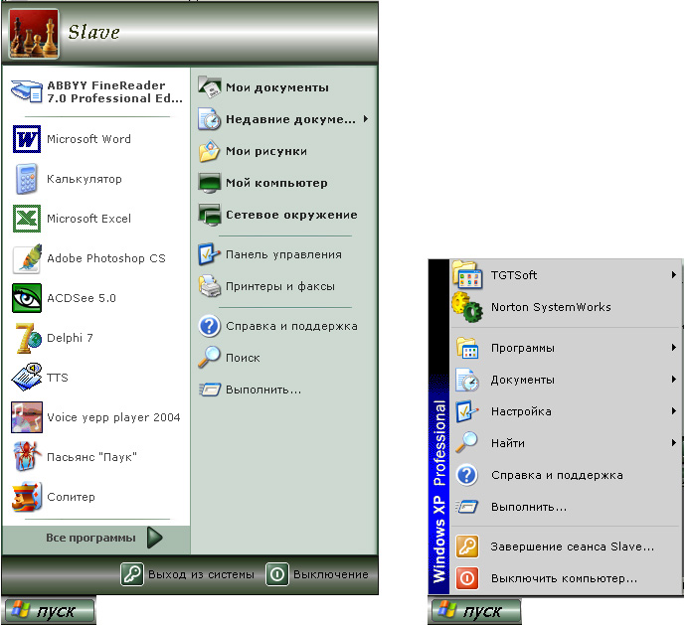The width and height of the screenshot is (690, 625).
Task: Open Мои рисунки folder icon
Action: [209, 151]
